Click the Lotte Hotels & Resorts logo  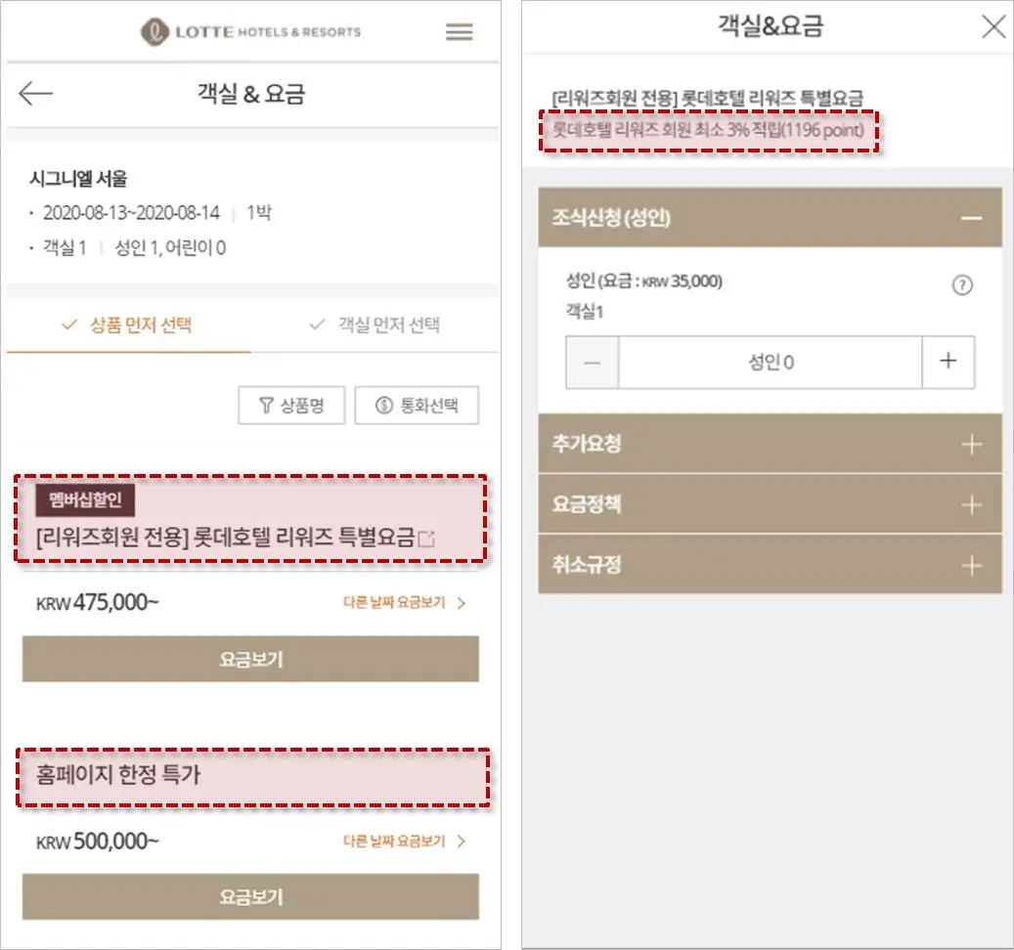pyautogui.click(x=251, y=31)
